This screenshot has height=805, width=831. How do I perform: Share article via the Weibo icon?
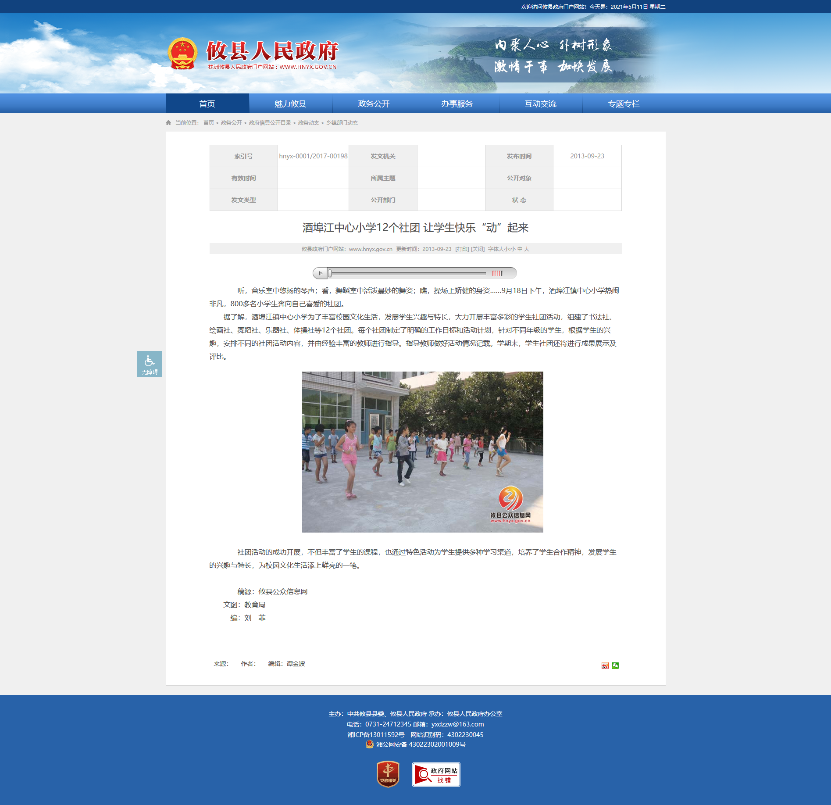[605, 665]
